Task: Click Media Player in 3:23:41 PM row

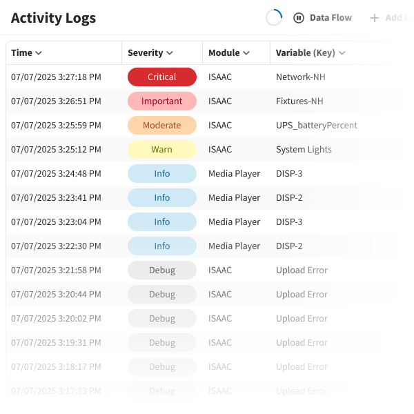Action: tap(234, 198)
